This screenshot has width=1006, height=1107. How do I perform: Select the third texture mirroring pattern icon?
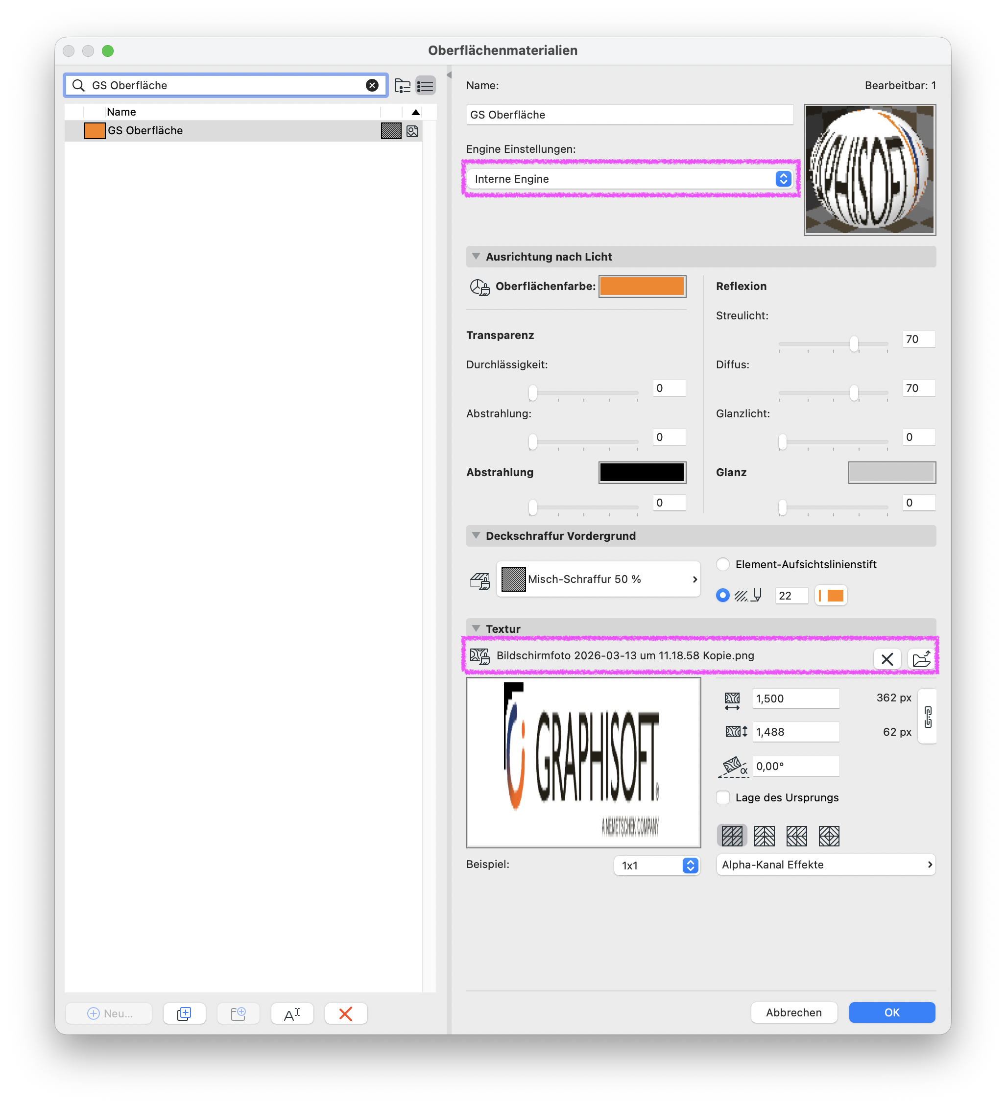(796, 836)
